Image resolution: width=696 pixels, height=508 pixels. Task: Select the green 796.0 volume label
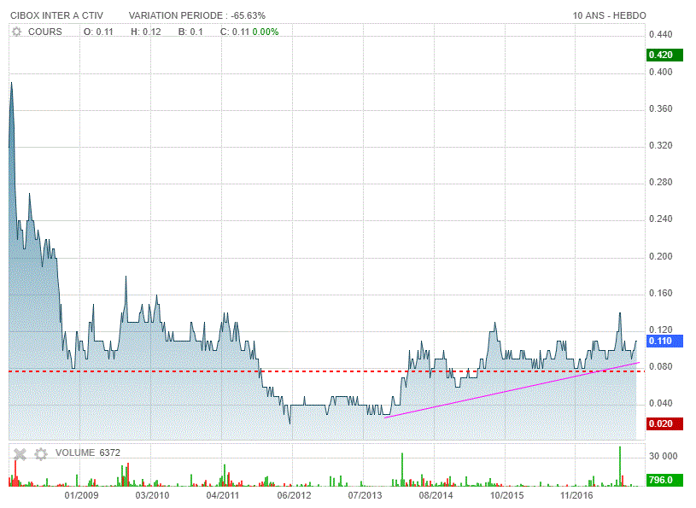664,480
